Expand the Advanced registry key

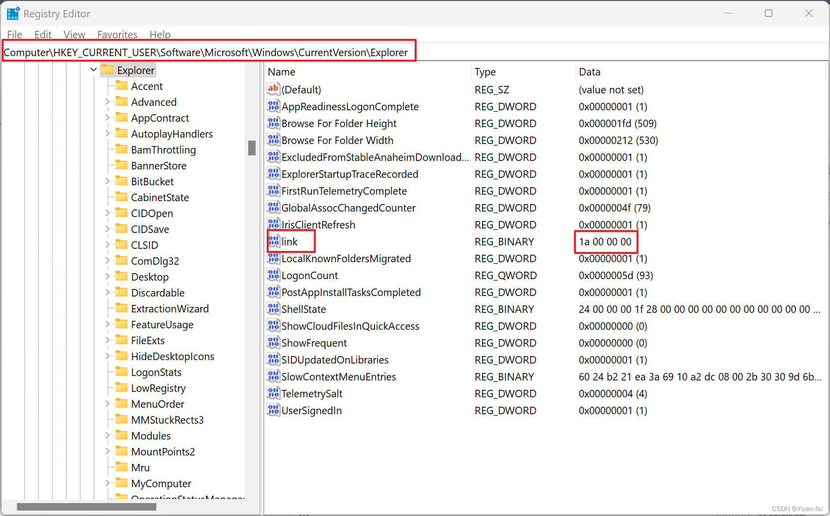point(107,102)
